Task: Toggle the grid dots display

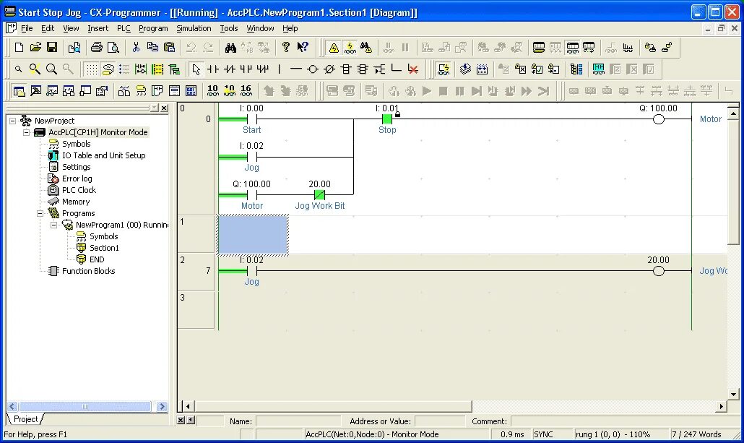Action: [x=92, y=69]
